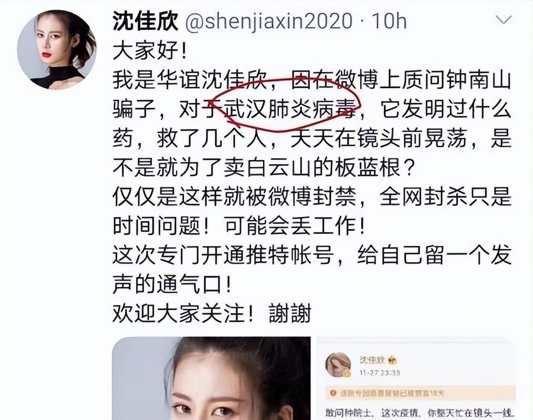Click the sentence 可能会丢工作!
Viewport: 533px width, 420px height.
click(294, 226)
